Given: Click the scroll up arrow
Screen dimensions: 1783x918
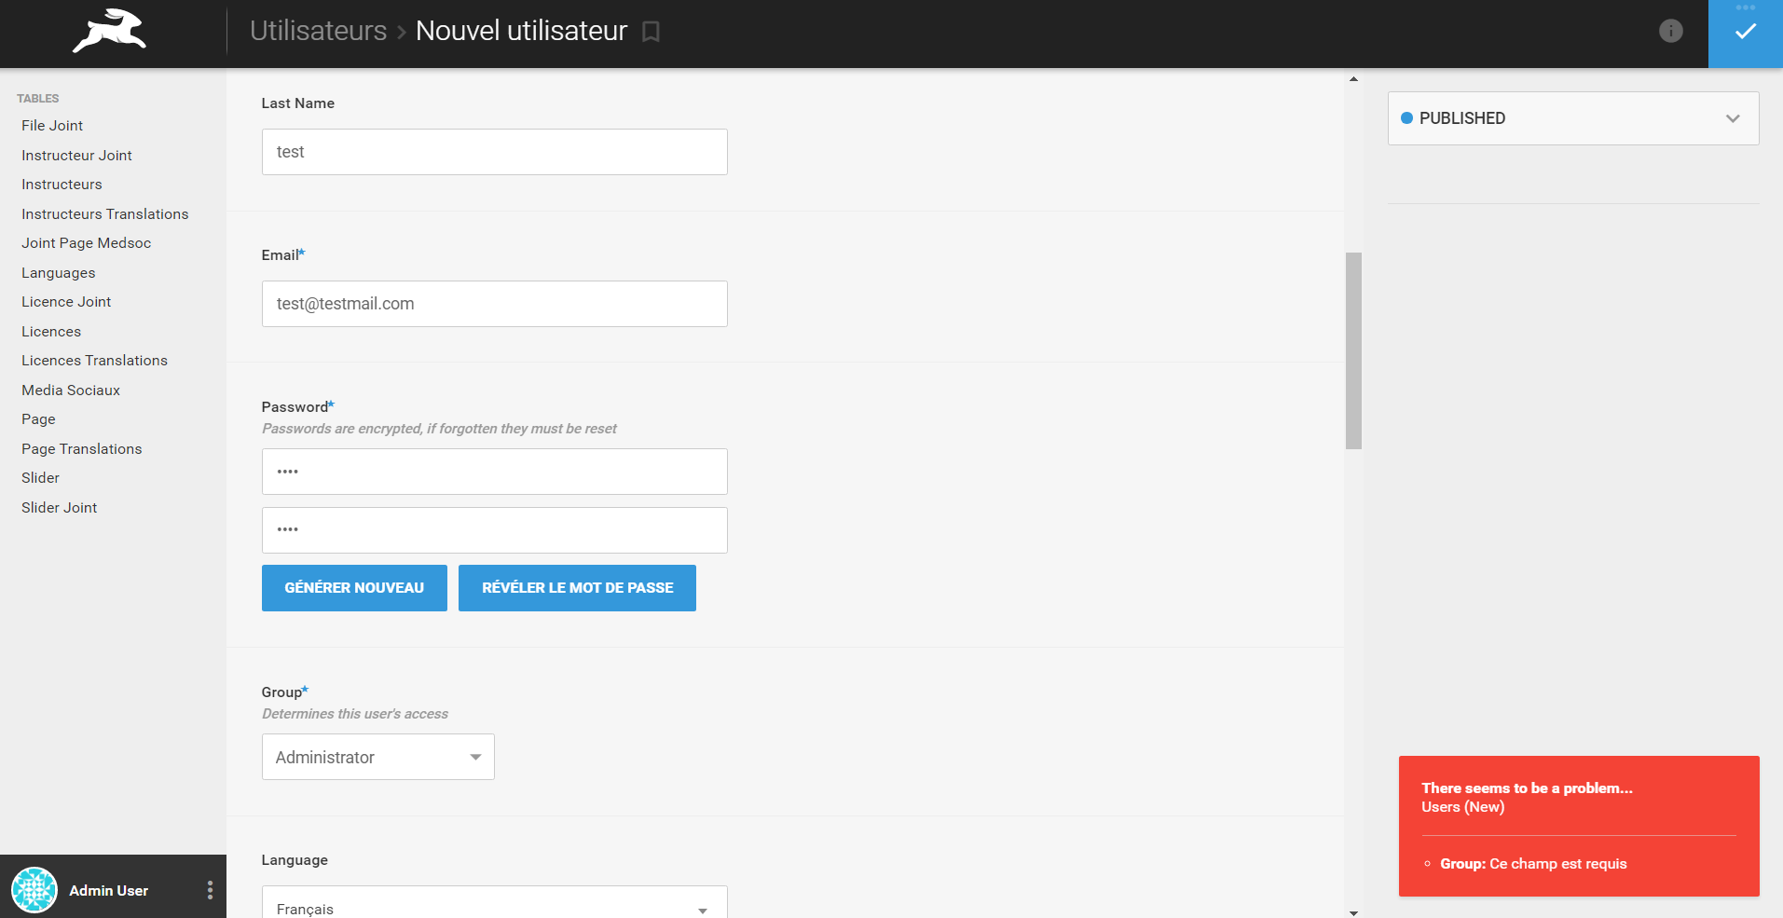Looking at the screenshot, I should click(x=1353, y=79).
